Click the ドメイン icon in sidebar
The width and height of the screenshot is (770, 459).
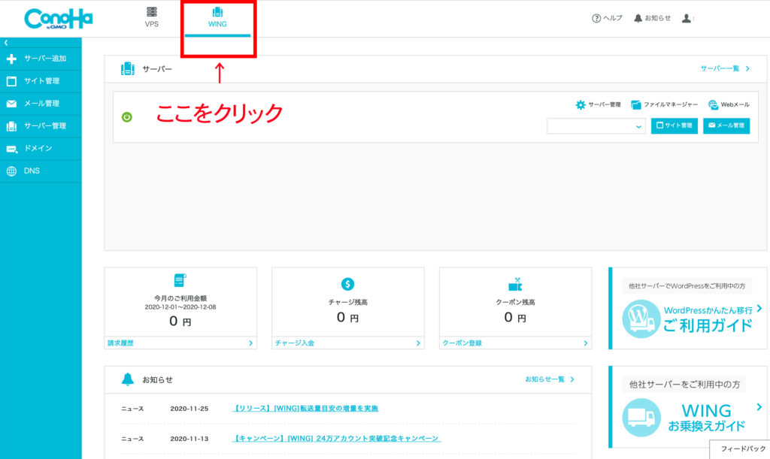[11, 149]
